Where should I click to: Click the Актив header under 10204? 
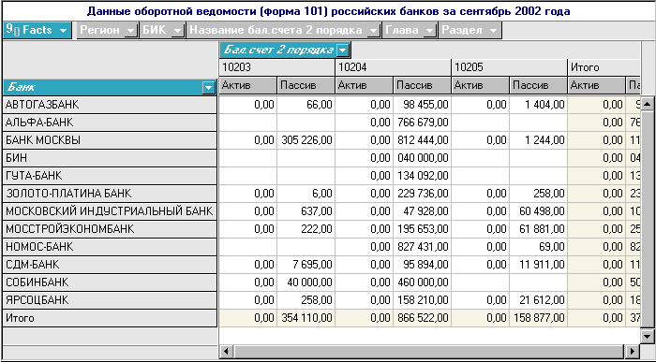364,85
